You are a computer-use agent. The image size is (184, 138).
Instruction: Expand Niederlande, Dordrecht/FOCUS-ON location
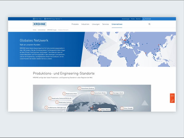coord(60,98)
